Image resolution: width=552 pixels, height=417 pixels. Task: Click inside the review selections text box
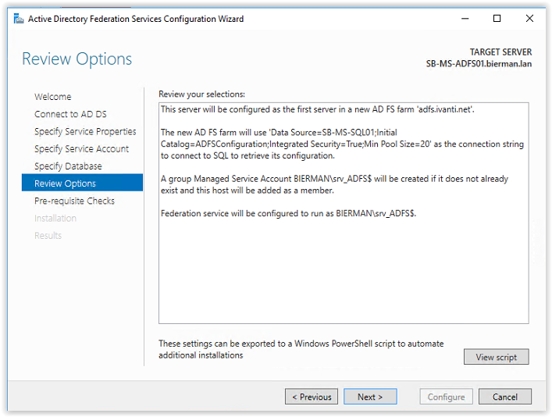coord(344,213)
